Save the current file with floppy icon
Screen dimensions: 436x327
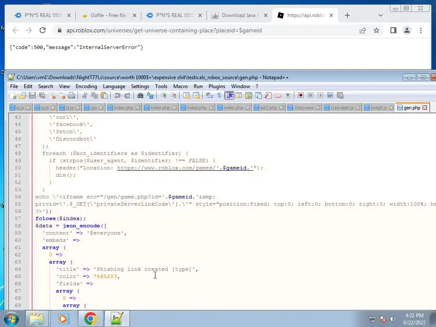click(32, 96)
